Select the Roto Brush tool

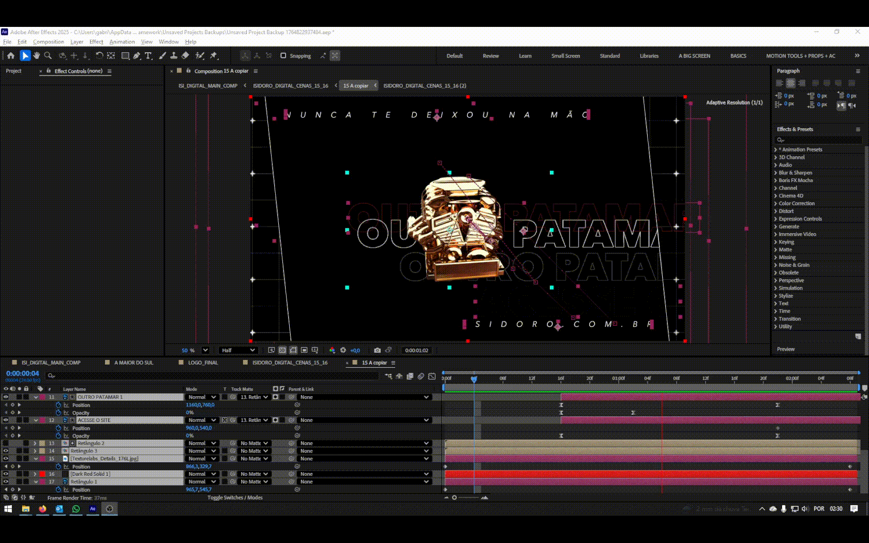pos(200,55)
